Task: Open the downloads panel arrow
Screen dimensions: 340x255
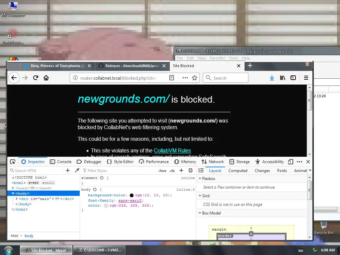Action: tap(272, 78)
